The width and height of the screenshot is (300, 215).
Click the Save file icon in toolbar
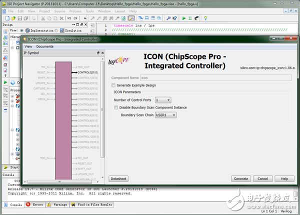tap(20, 18)
